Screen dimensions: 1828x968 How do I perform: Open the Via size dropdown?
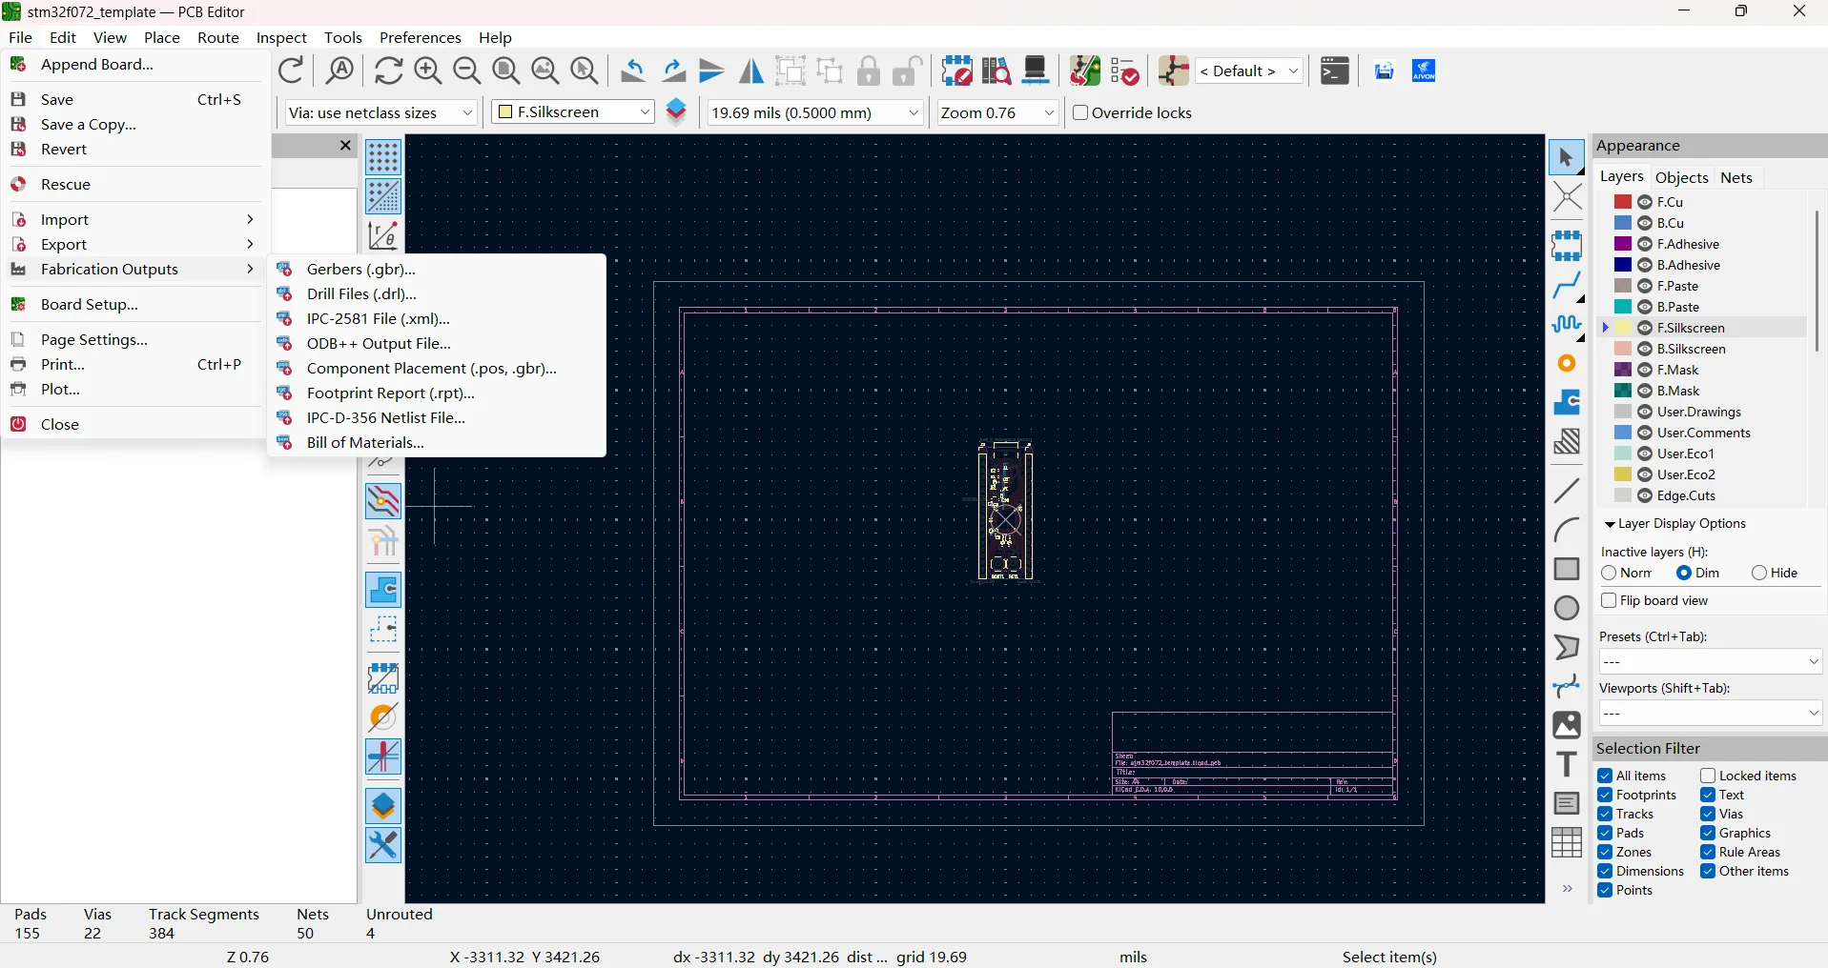click(x=381, y=112)
